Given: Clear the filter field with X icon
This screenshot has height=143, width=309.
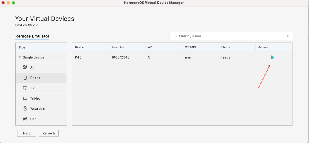Looking at the screenshot, I should click(288, 36).
